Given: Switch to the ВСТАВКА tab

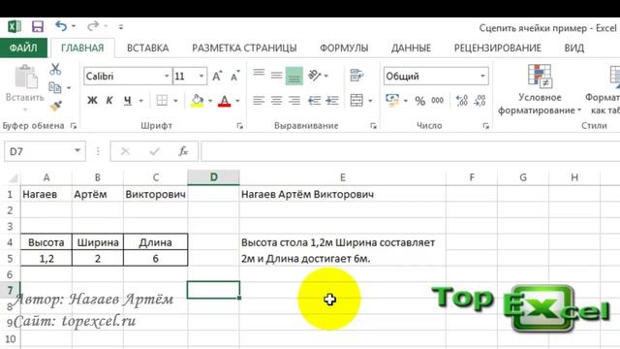Looking at the screenshot, I should pyautogui.click(x=148, y=48).
